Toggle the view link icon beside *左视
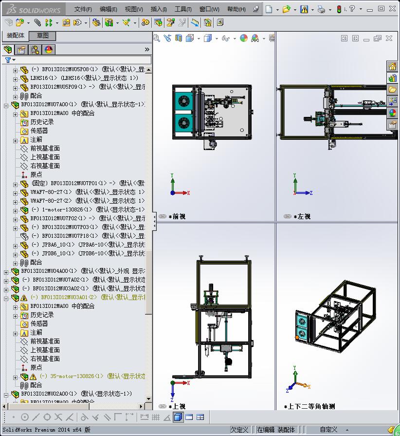Screen dimensions: 400x436 (x=288, y=216)
